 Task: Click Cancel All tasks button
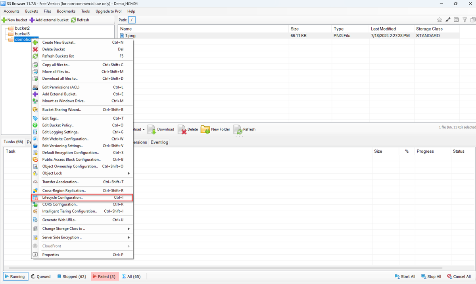tap(459, 276)
